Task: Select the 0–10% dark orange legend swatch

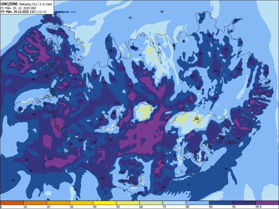Action: point(12,203)
